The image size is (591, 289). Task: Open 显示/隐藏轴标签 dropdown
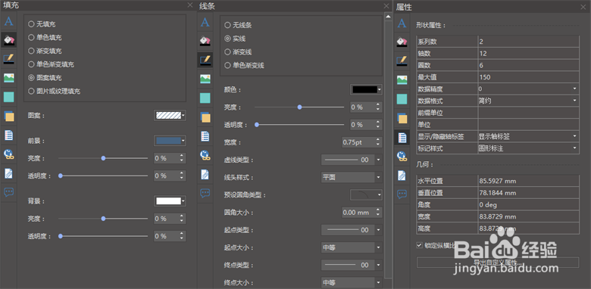(528, 136)
